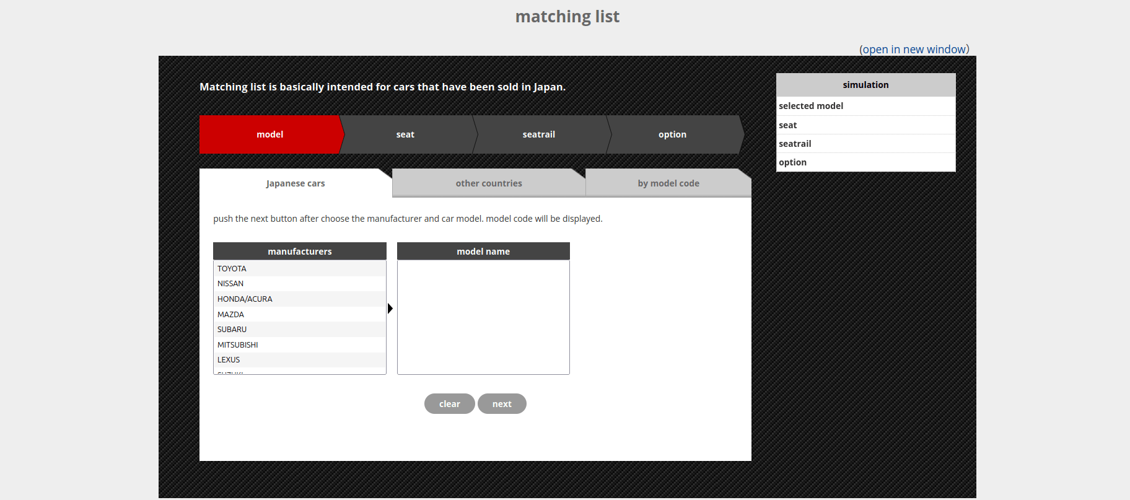The image size is (1130, 500).
Task: Switch to the Japanese cars tab
Action: (295, 183)
